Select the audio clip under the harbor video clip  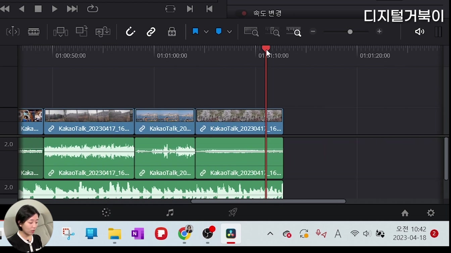click(x=165, y=158)
